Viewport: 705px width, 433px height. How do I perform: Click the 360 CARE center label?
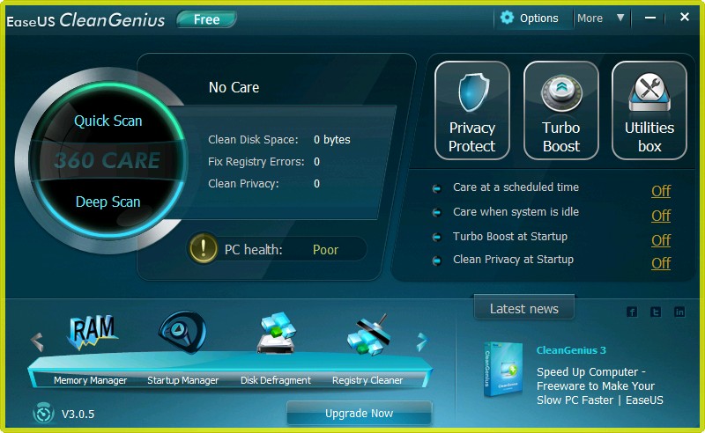pyautogui.click(x=107, y=160)
